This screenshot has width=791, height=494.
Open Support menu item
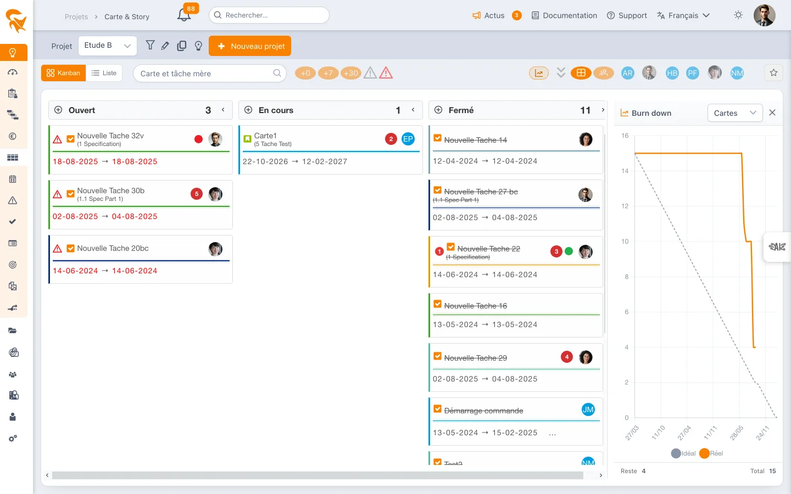pos(627,15)
